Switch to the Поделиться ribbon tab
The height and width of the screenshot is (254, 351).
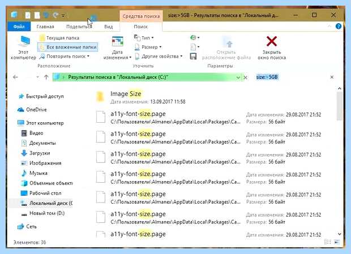[x=79, y=27]
